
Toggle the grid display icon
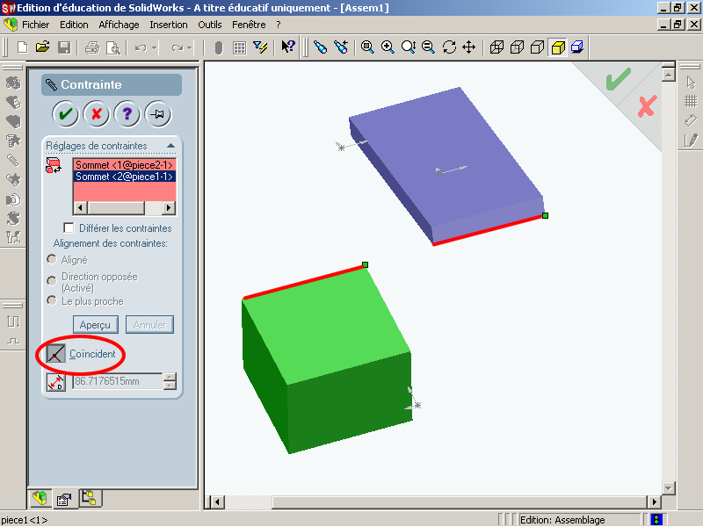[x=239, y=47]
